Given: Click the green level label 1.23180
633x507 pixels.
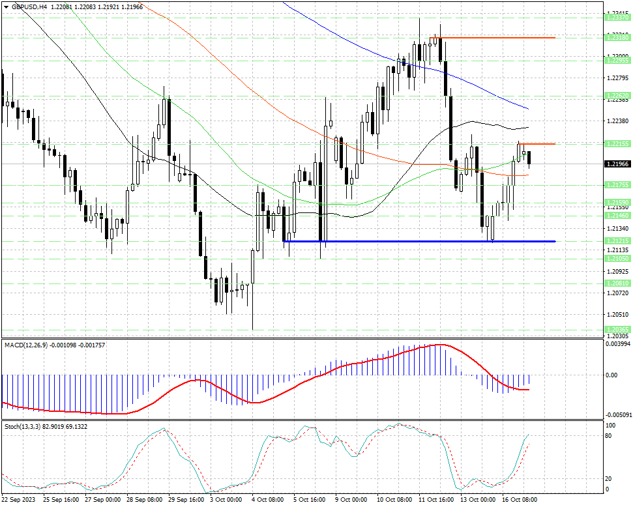Looking at the screenshot, I should click(617, 37).
